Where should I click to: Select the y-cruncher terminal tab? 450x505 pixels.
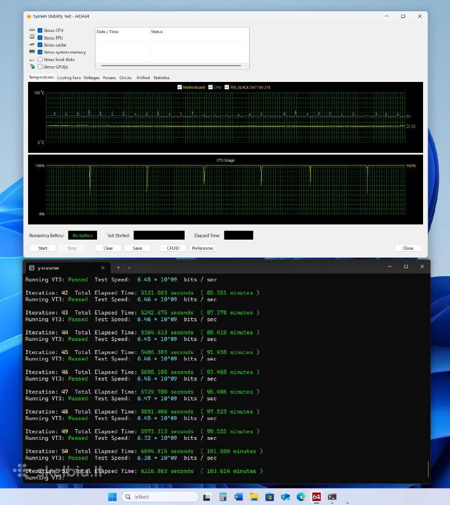(x=67, y=268)
